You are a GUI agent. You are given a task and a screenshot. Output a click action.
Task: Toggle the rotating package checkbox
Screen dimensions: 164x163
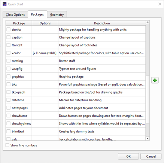(x=8, y=61)
